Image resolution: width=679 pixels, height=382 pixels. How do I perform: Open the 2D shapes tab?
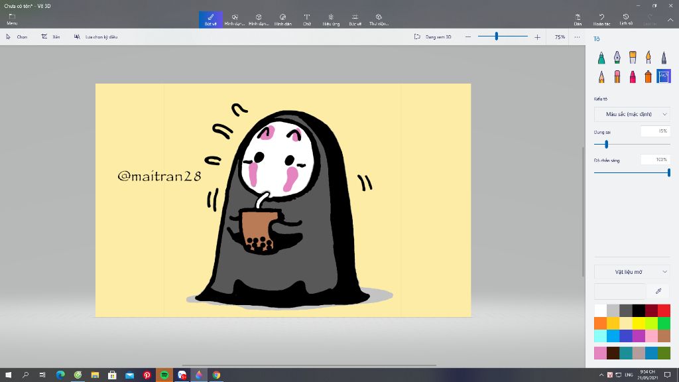click(235, 19)
